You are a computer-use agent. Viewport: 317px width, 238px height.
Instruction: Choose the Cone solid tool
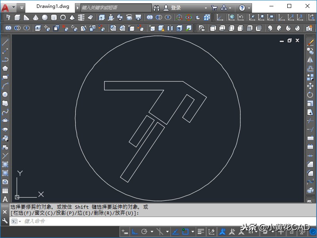point(36,17)
